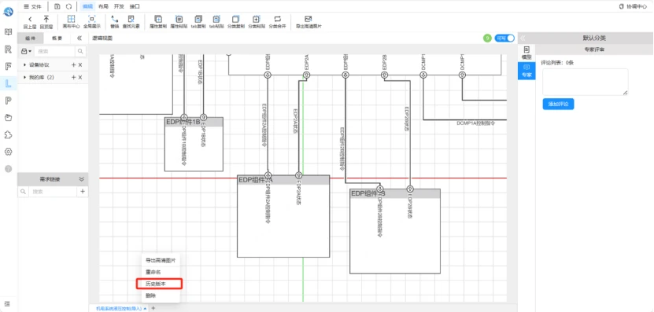The width and height of the screenshot is (654, 312).
Task: Click the 属性复制 copy attributes icon
Action: (x=158, y=19)
